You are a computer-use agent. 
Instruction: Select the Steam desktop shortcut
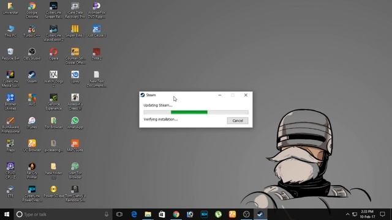coord(32,77)
